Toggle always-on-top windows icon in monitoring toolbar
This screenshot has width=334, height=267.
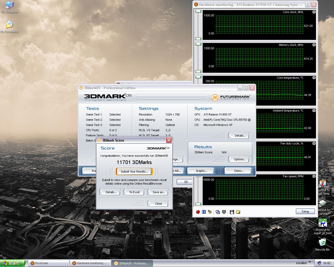[x=218, y=212]
